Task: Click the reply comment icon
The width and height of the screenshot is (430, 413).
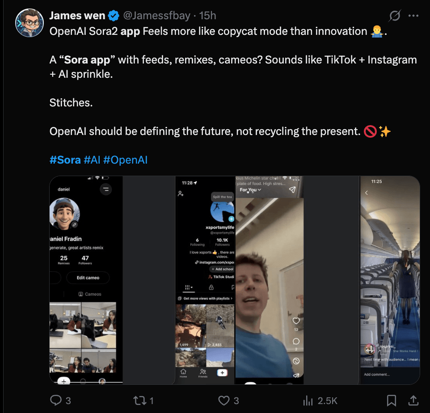Action: [x=55, y=400]
